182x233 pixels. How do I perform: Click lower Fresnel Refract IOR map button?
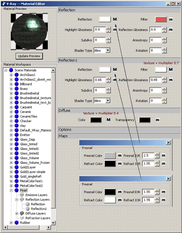point(163,200)
